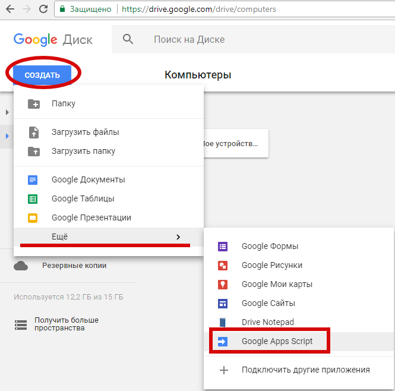
Task: Select Подключить другие приложения
Action: pos(299,370)
